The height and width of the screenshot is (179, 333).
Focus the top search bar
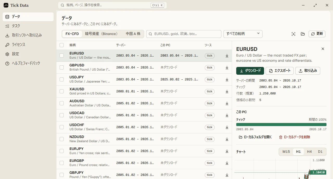click(x=112, y=5)
